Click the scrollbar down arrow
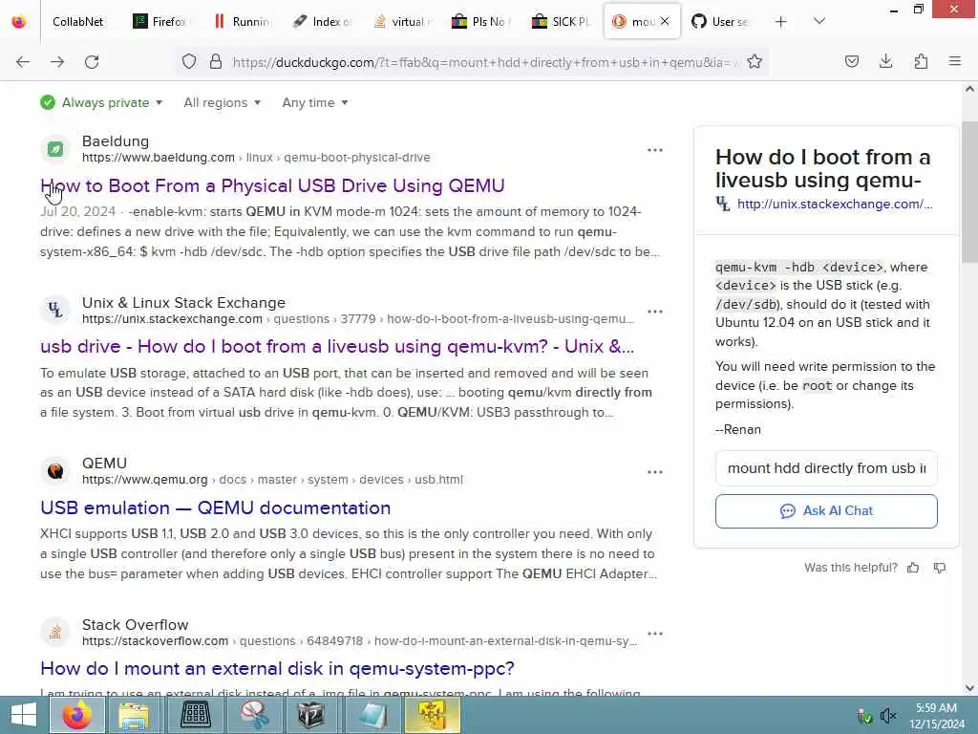Image resolution: width=978 pixels, height=734 pixels. point(969,688)
